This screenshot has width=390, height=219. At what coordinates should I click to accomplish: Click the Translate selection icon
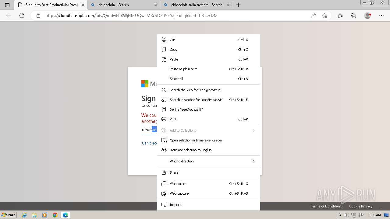point(164,150)
